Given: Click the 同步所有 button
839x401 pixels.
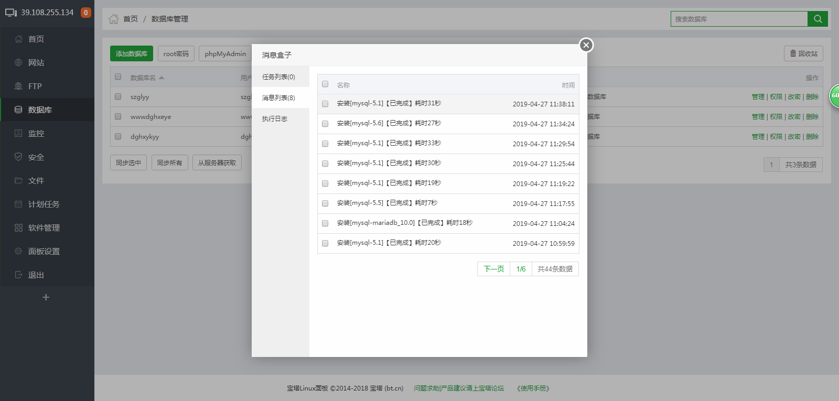Looking at the screenshot, I should pos(169,162).
